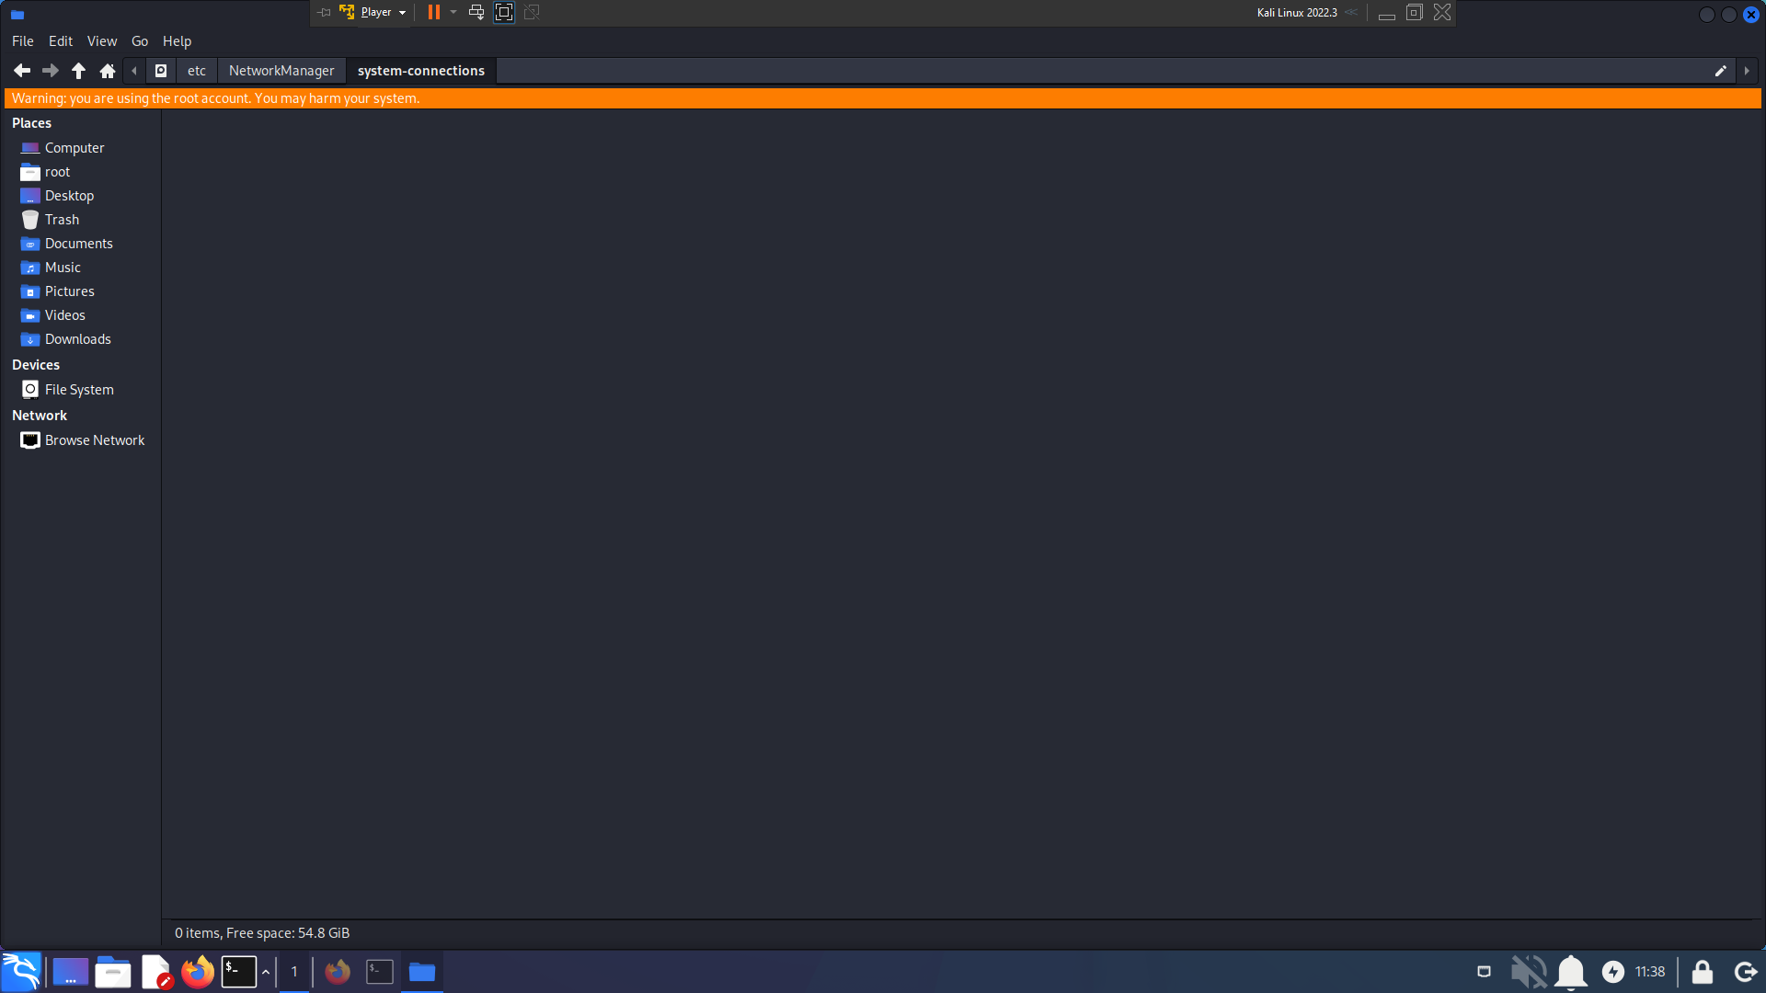Open Trash in Places sidebar
This screenshot has height=993, width=1766.
pyautogui.click(x=62, y=220)
